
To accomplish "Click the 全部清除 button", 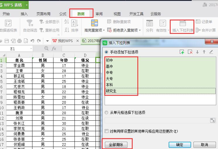I will point(116,145).
